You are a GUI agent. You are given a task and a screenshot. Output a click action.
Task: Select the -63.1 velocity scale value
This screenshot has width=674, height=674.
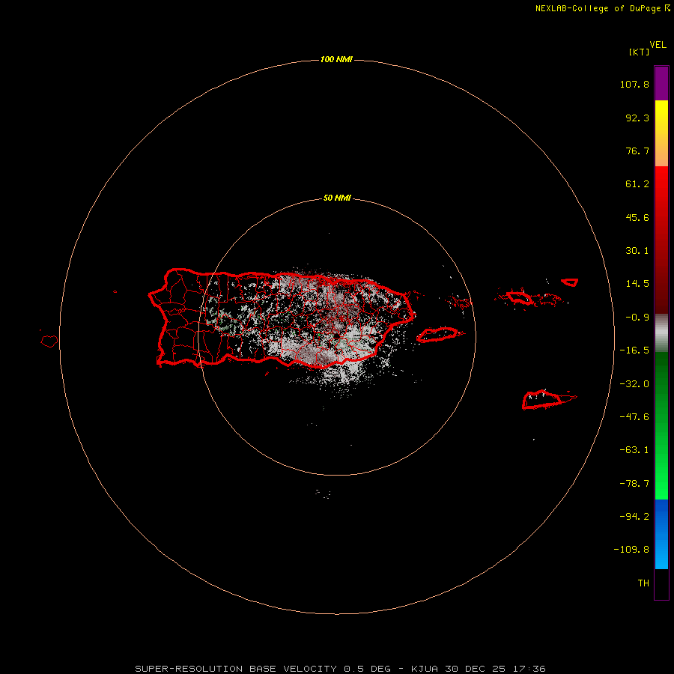(634, 450)
